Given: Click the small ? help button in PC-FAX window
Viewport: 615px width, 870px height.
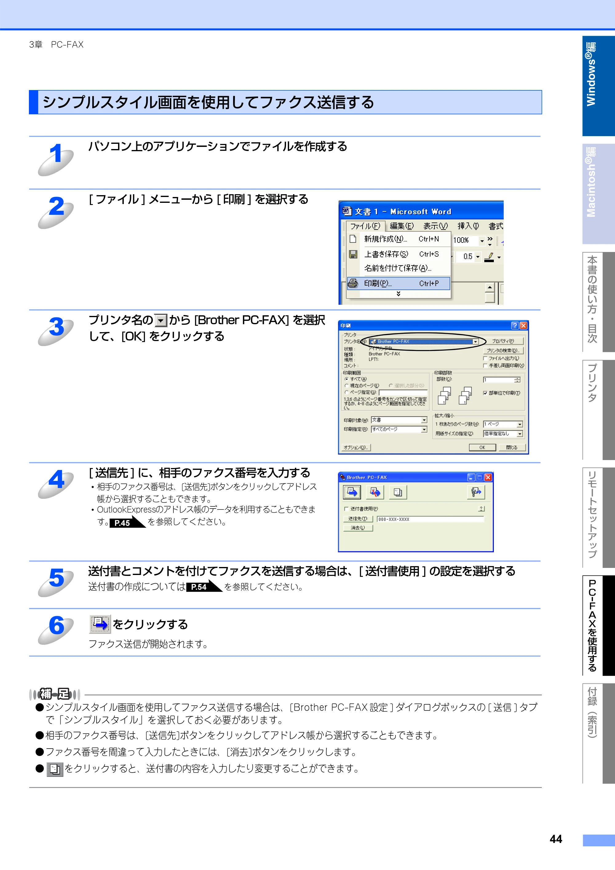Looking at the screenshot, I should [481, 509].
